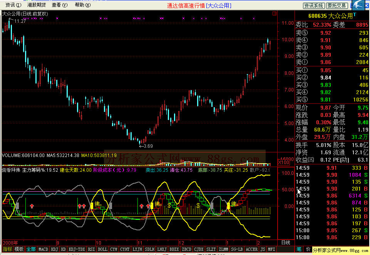
Task: Click the 阶段成本(元):9.79 readout
Action: point(115,170)
